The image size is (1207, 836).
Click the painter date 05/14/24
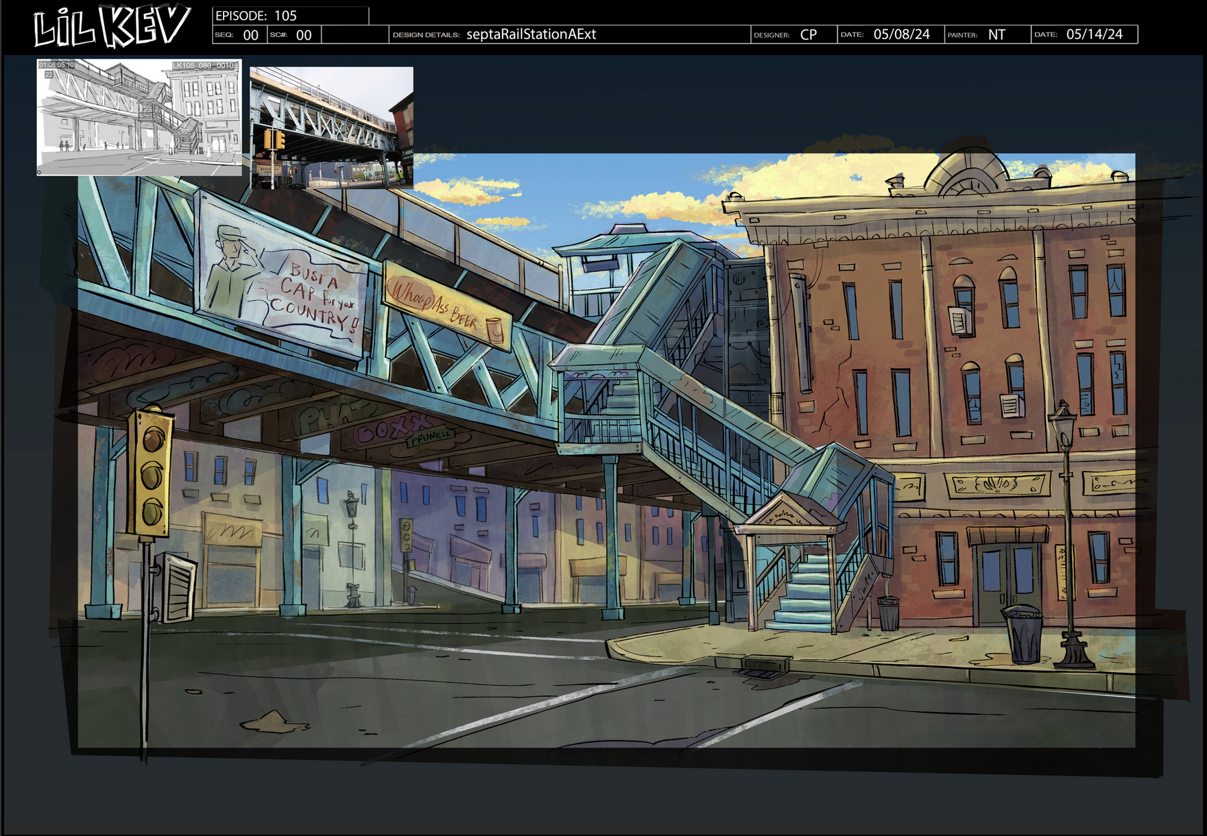[x=1095, y=34]
